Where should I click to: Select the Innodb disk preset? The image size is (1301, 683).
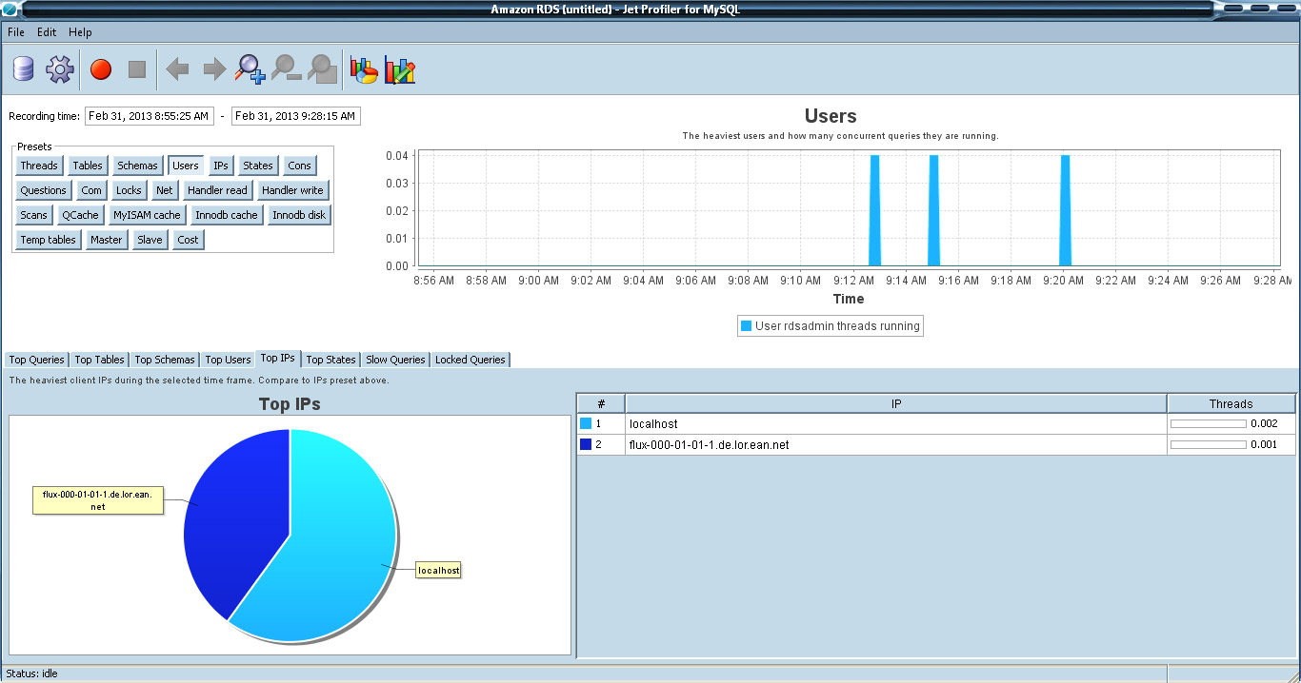point(299,215)
